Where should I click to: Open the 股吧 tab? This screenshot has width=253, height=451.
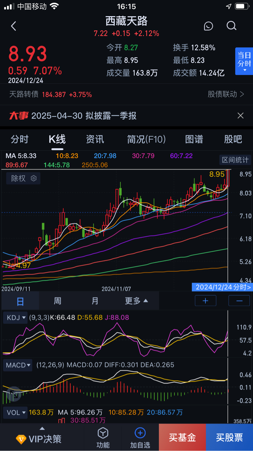[x=233, y=139]
